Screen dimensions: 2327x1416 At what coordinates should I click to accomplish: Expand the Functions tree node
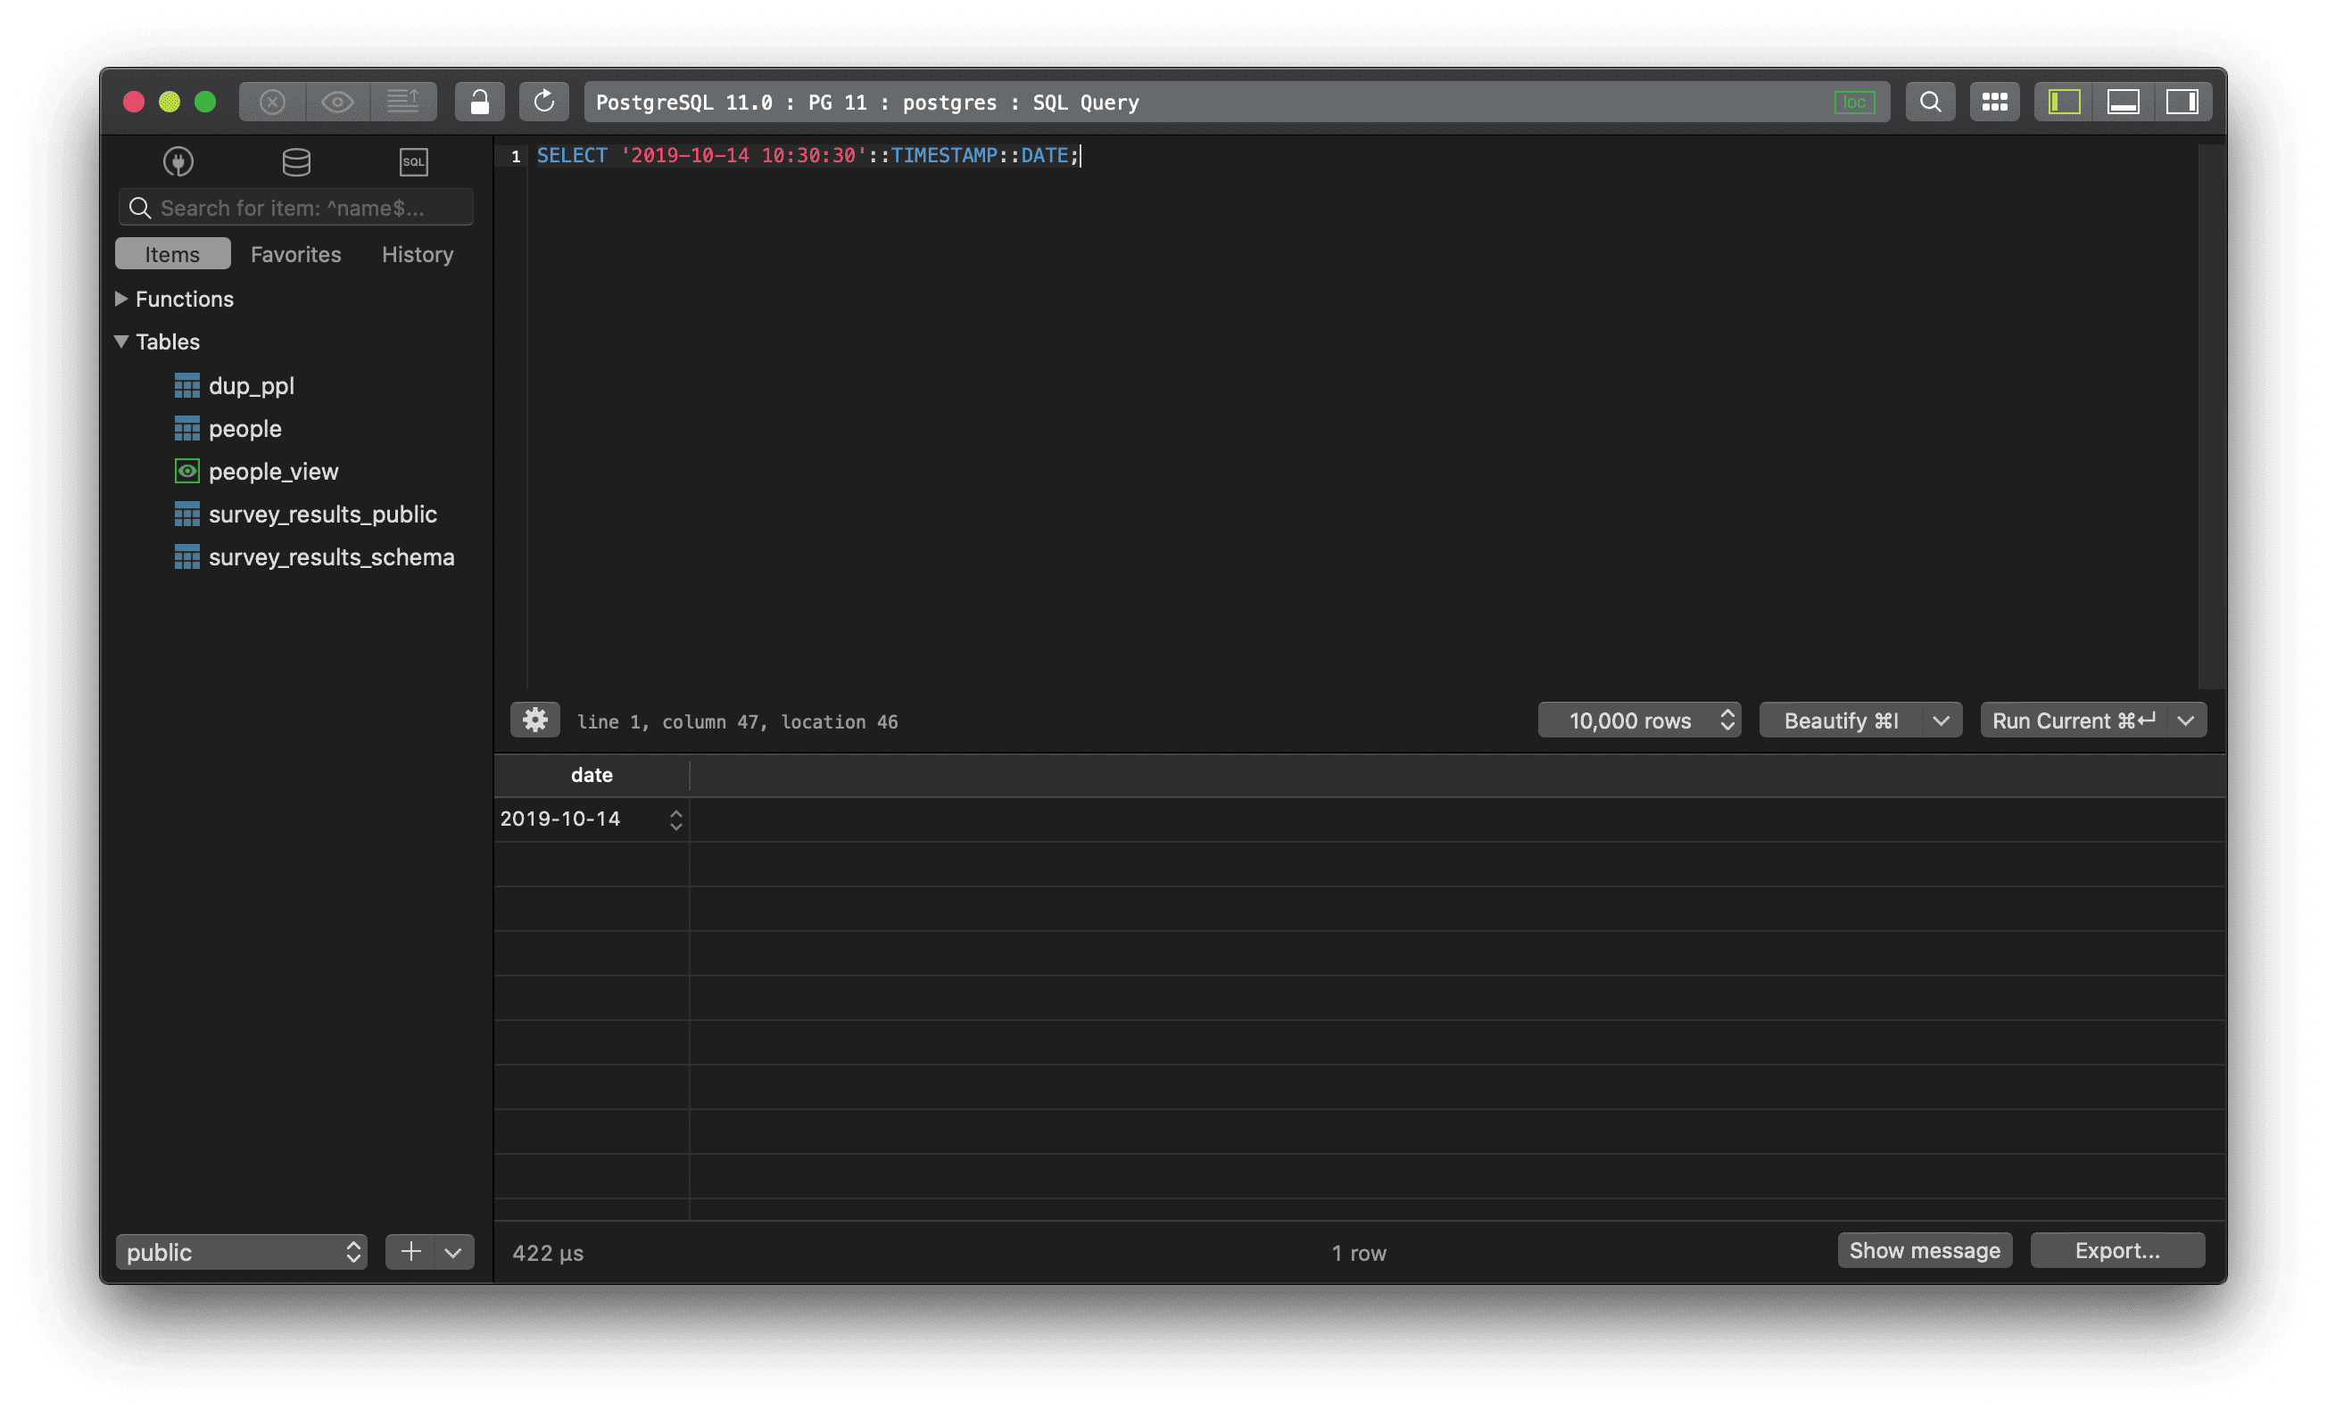[120, 299]
